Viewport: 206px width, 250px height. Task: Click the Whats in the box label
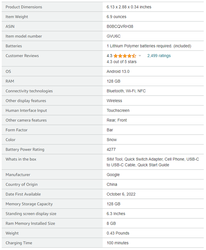(x=21, y=159)
